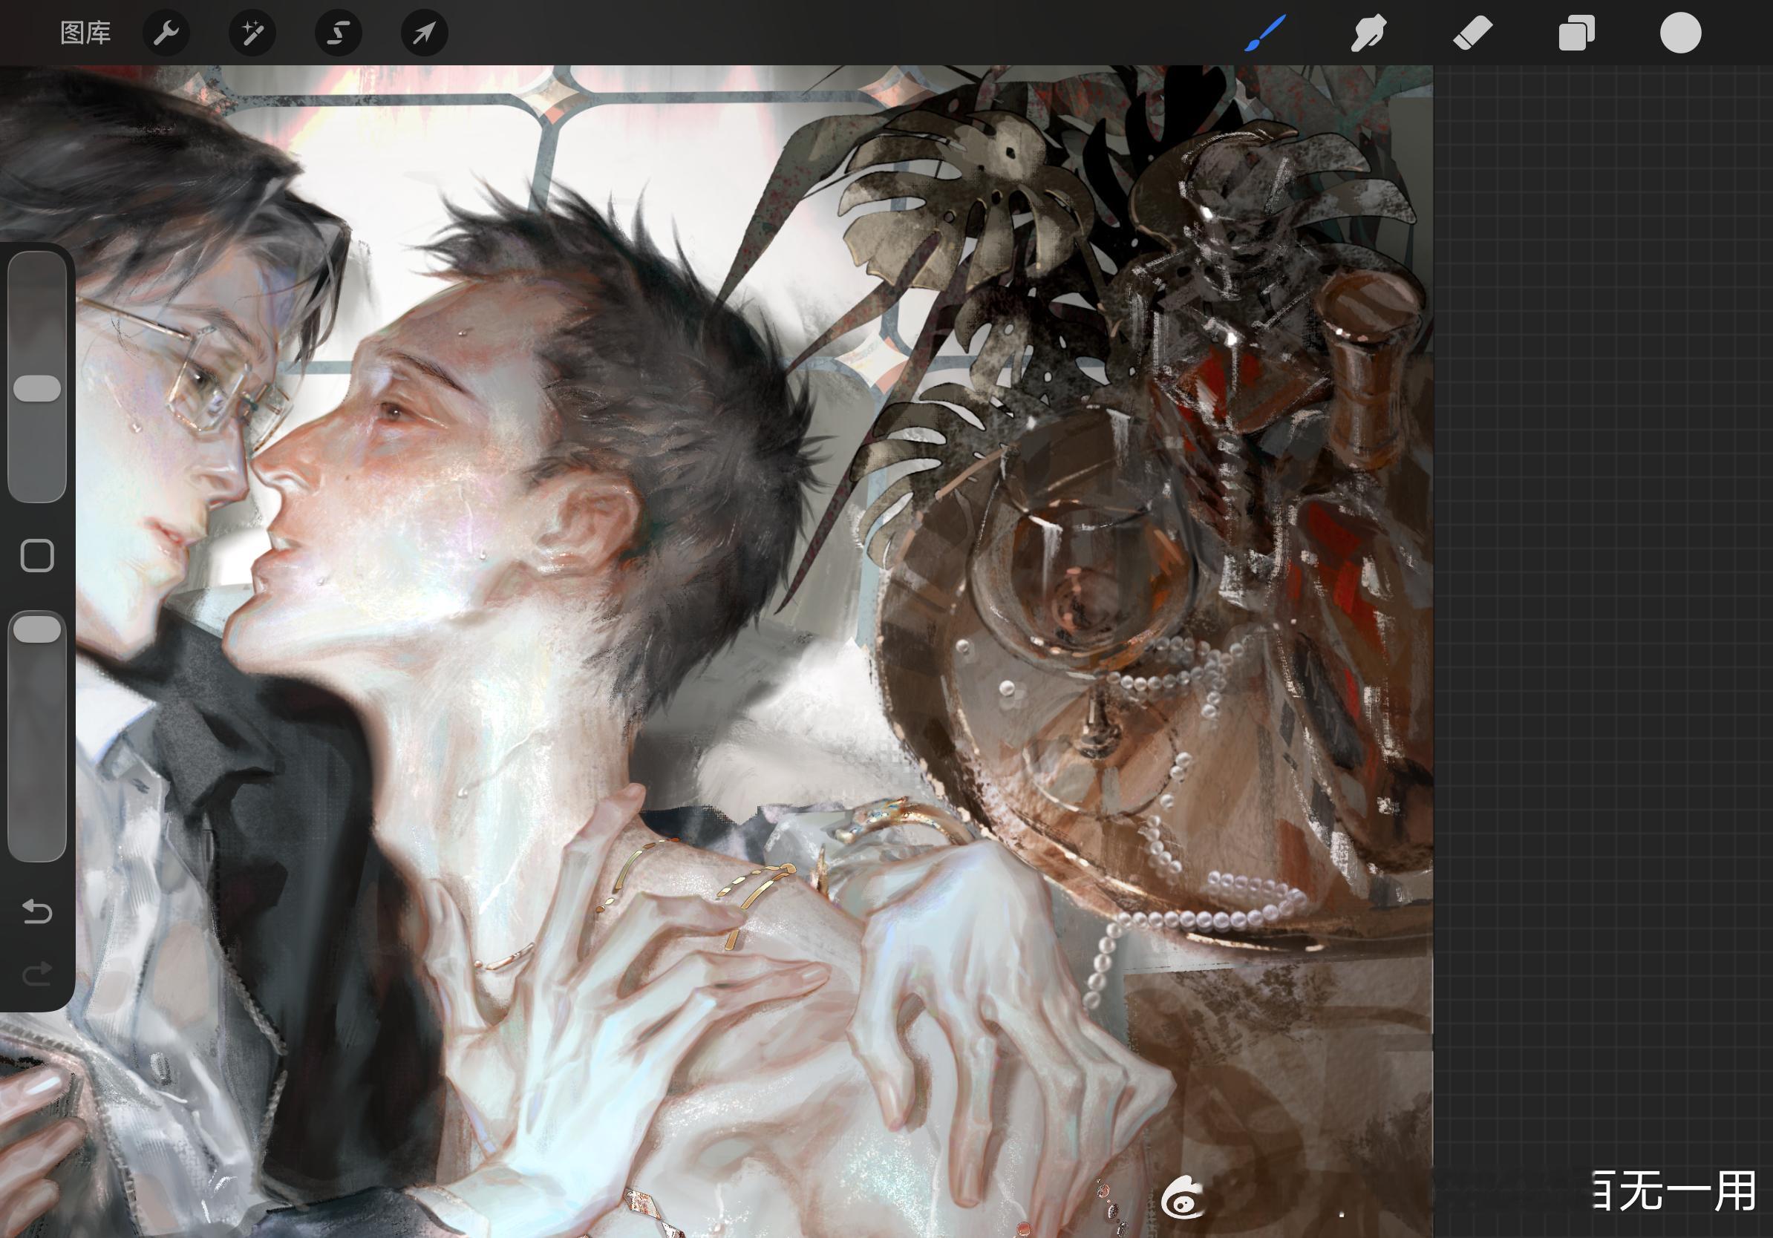The height and width of the screenshot is (1238, 1773).
Task: Activate the Transform arrow tool
Action: click(x=425, y=33)
